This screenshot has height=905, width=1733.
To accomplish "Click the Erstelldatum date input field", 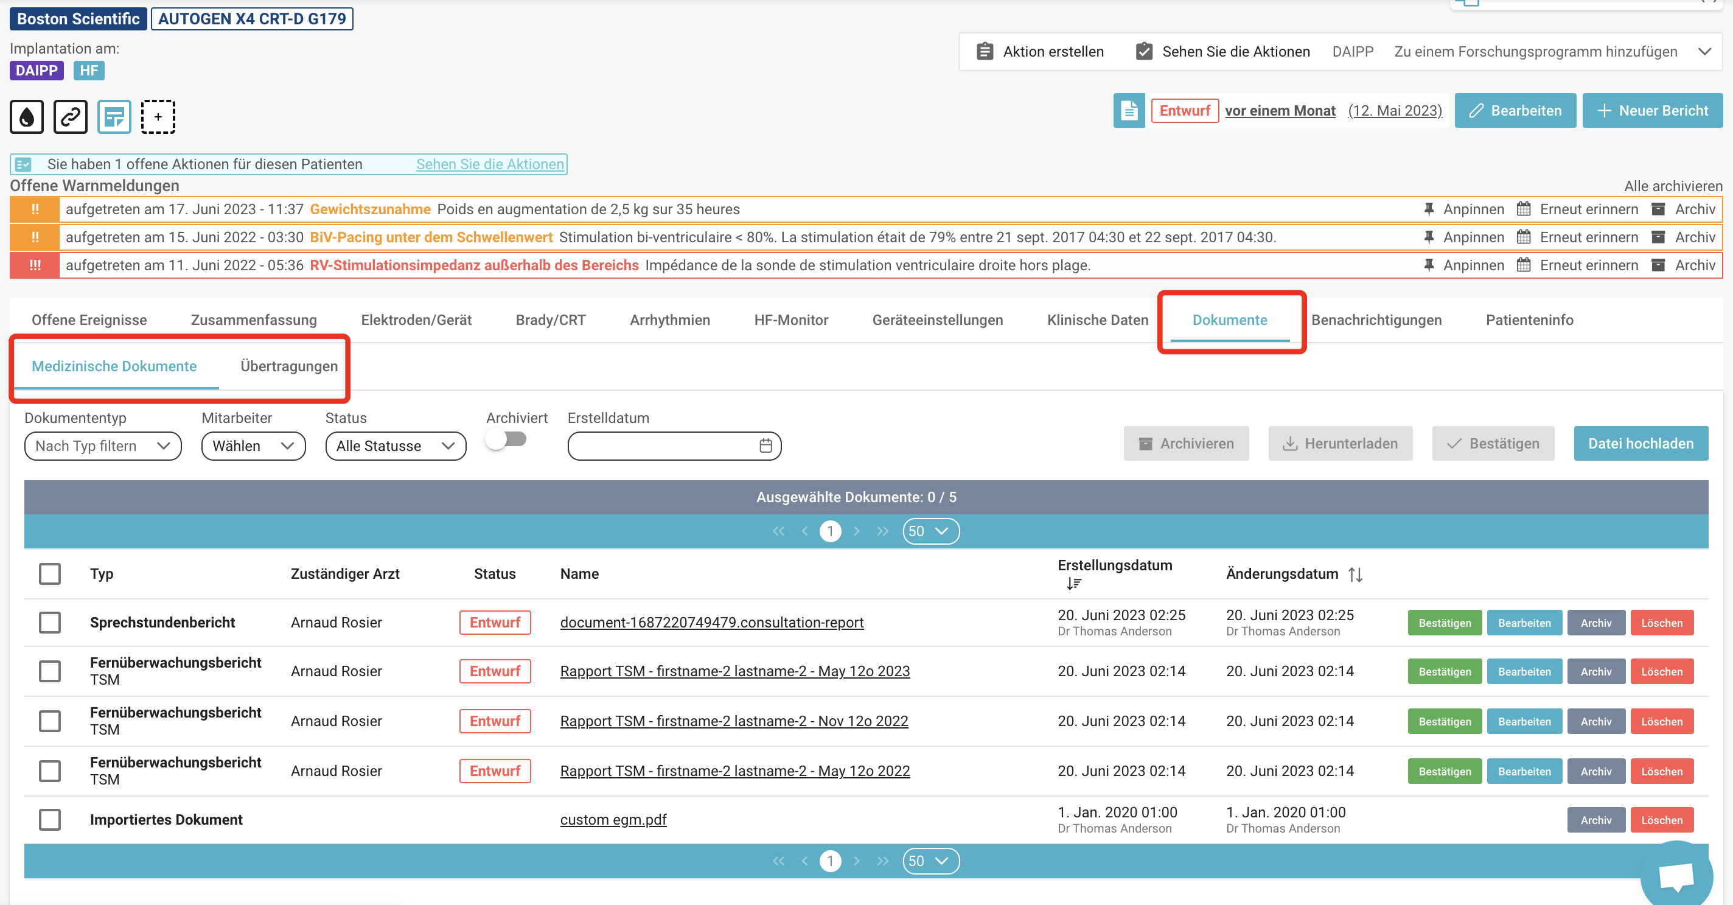I will pos(674,446).
